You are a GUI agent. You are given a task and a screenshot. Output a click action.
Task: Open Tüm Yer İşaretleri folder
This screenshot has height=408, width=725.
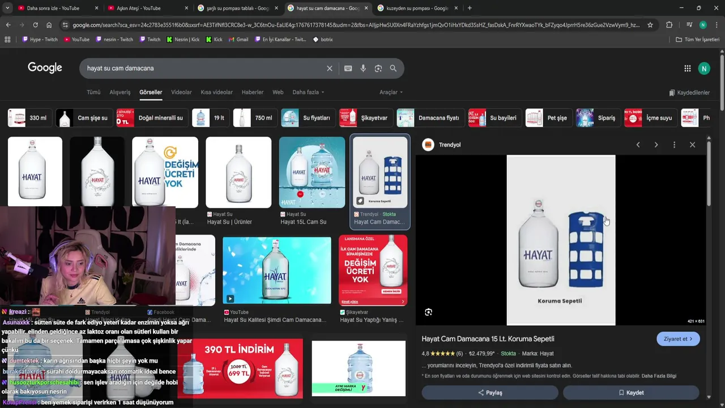point(697,40)
